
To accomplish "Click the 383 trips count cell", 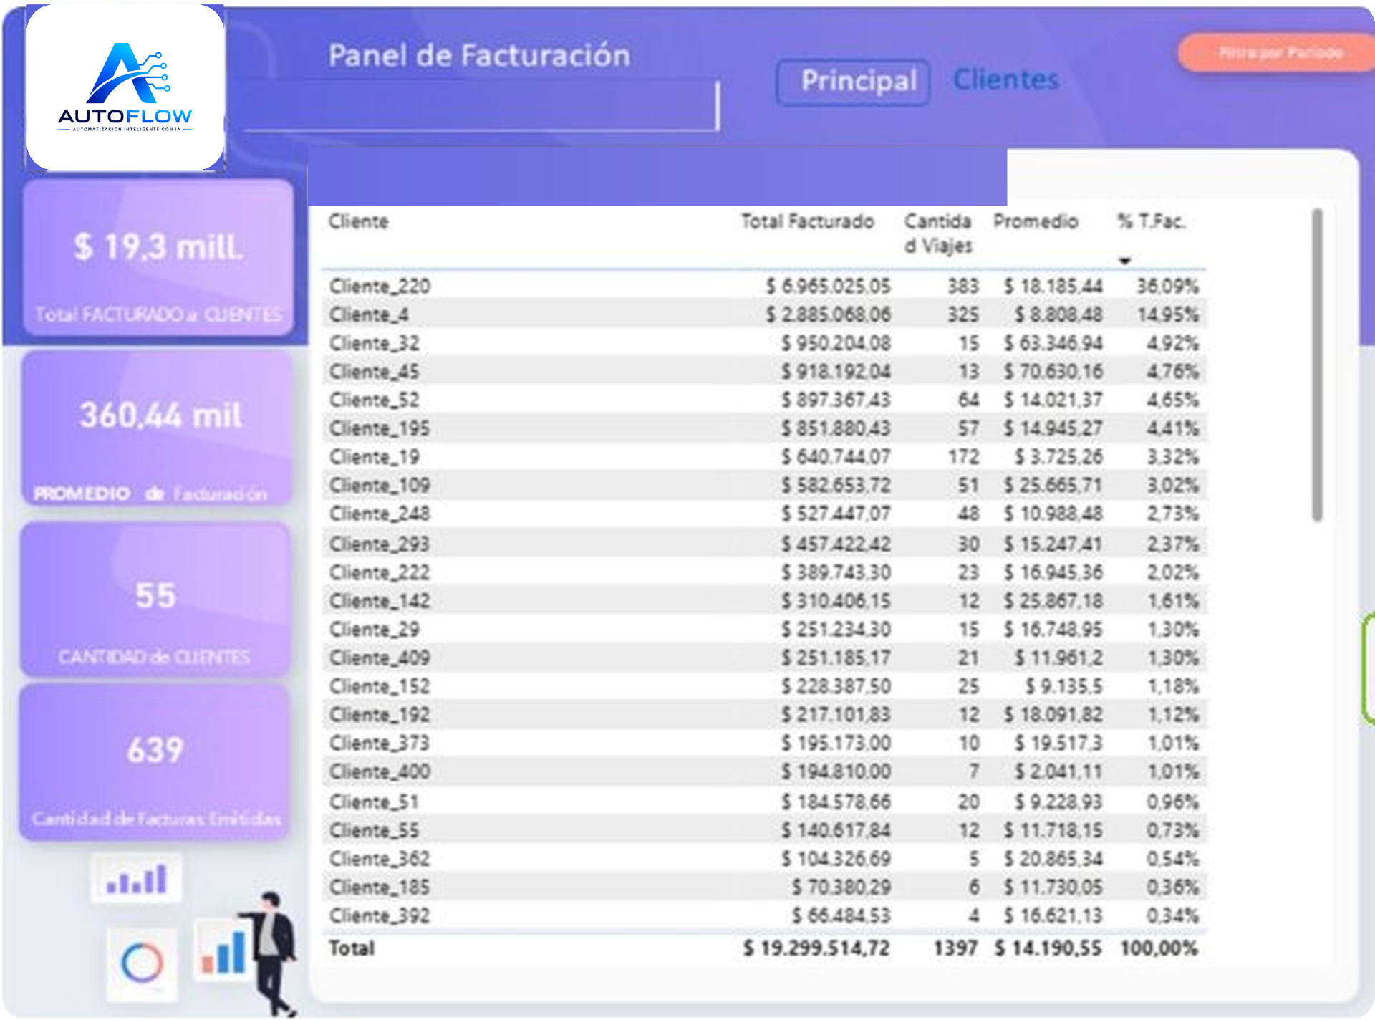I will click(963, 286).
